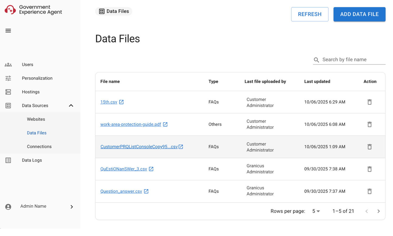Delete the 15th.csv file
393x236 pixels.
point(369,102)
